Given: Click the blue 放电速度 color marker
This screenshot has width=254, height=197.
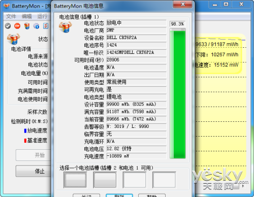Looking at the screenshot, I should 25,130.
